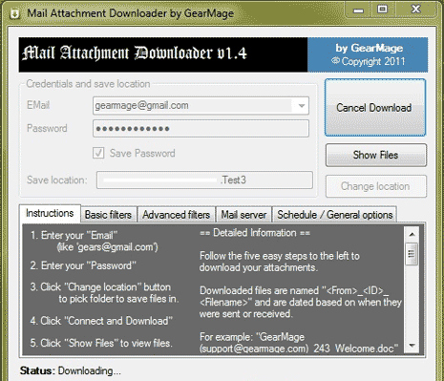Screen dimensions: 444x381
Task: Click the Mail Attachment Downloader v1.4 logo
Action: click(163, 54)
